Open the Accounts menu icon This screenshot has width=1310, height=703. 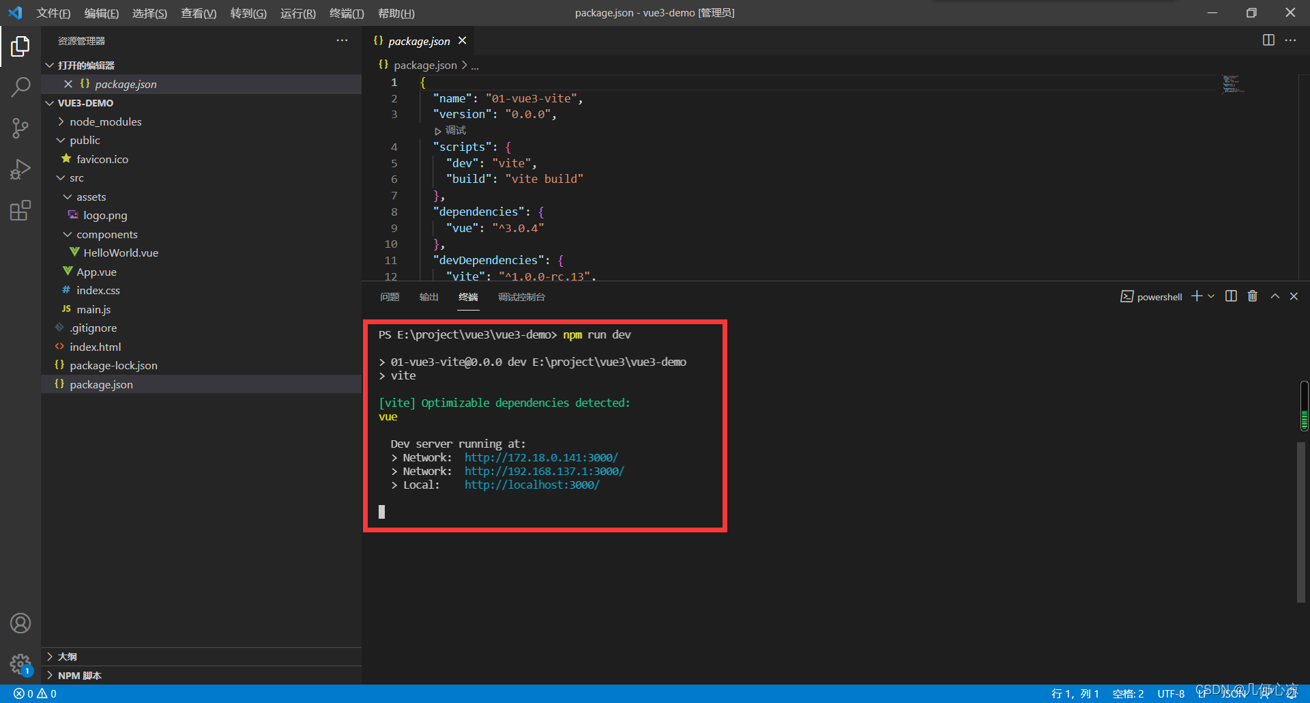20,623
